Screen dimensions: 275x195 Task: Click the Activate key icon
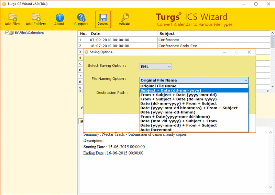point(124,17)
